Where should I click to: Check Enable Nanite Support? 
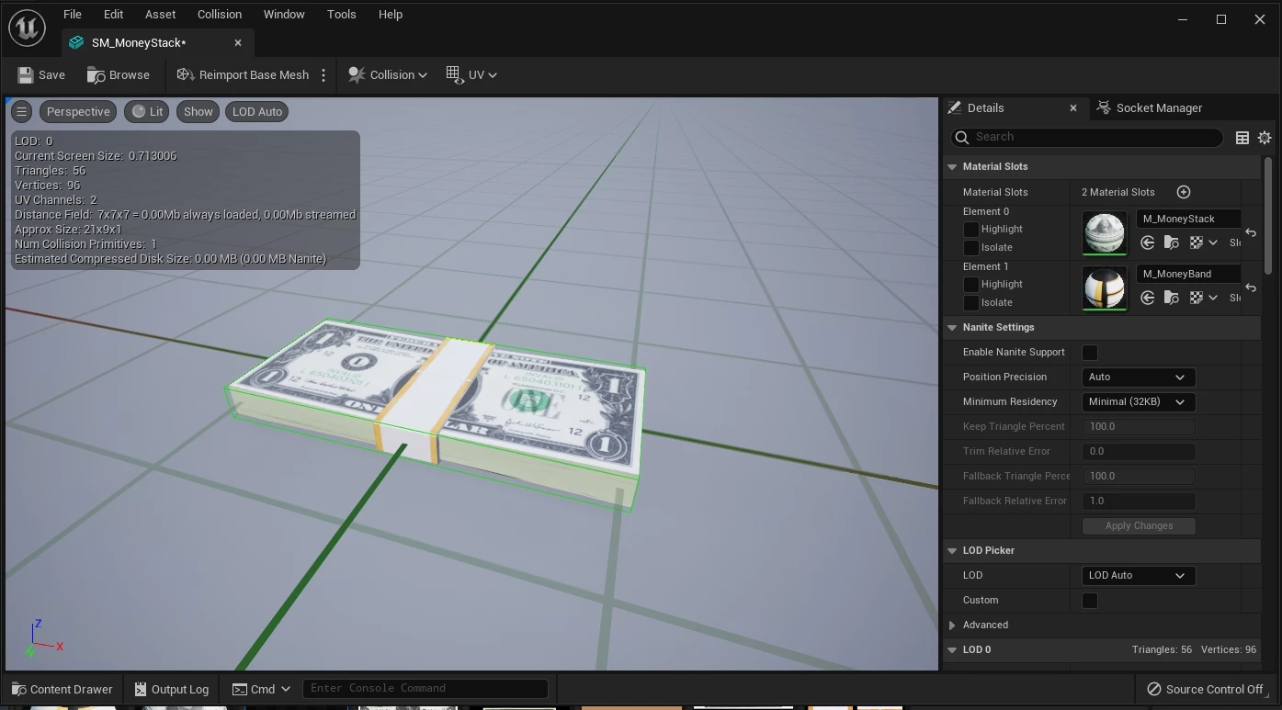coord(1090,353)
